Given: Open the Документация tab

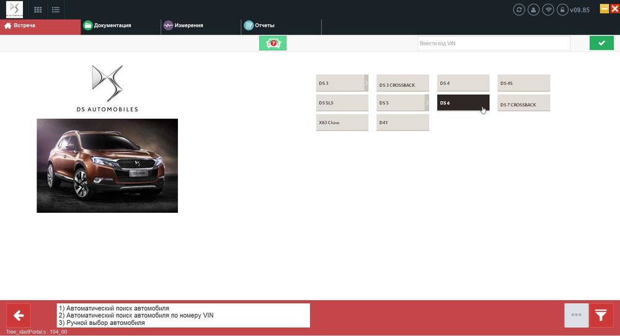Looking at the screenshot, I should pos(121,25).
